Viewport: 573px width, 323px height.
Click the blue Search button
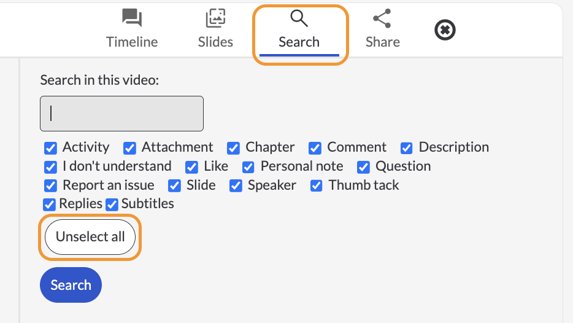tap(71, 285)
